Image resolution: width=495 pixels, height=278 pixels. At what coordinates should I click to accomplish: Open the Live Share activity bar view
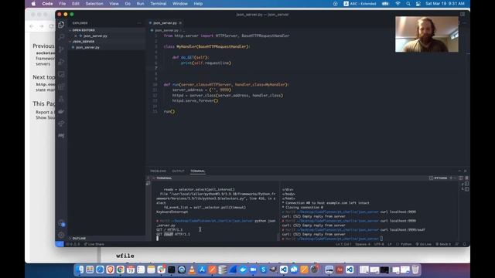click(x=61, y=124)
